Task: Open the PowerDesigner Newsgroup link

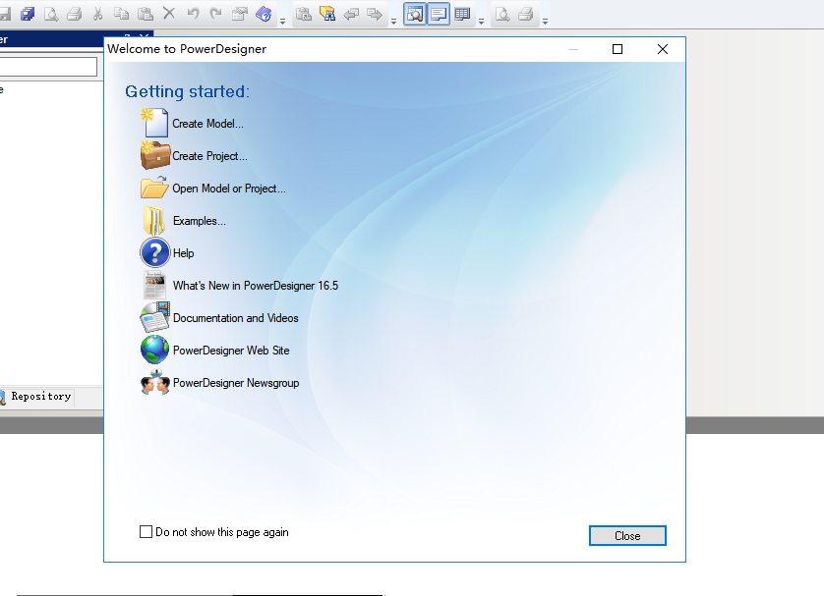Action: point(236,383)
